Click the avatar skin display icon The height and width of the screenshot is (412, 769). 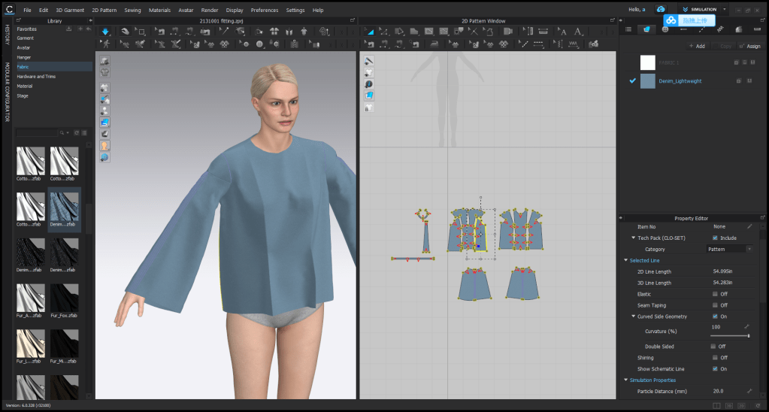(x=104, y=145)
